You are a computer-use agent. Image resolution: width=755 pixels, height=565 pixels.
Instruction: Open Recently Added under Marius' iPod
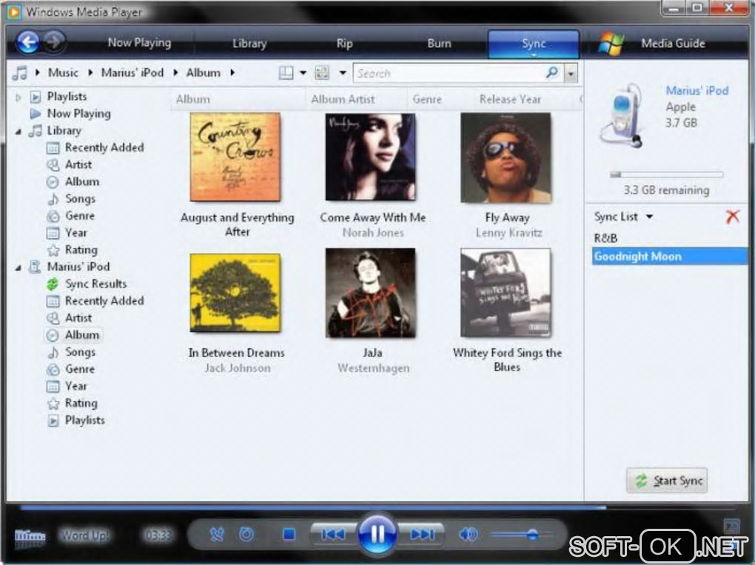(104, 301)
